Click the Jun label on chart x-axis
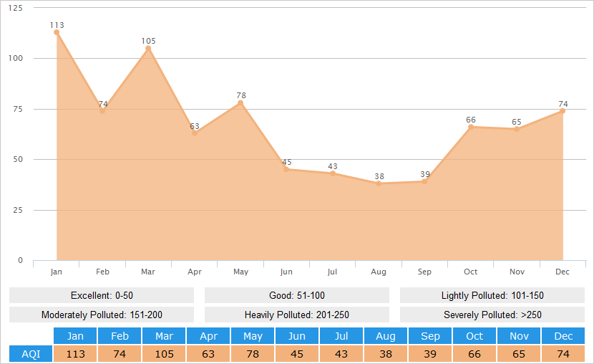Image resolution: width=594 pixels, height=364 pixels. 286,272
